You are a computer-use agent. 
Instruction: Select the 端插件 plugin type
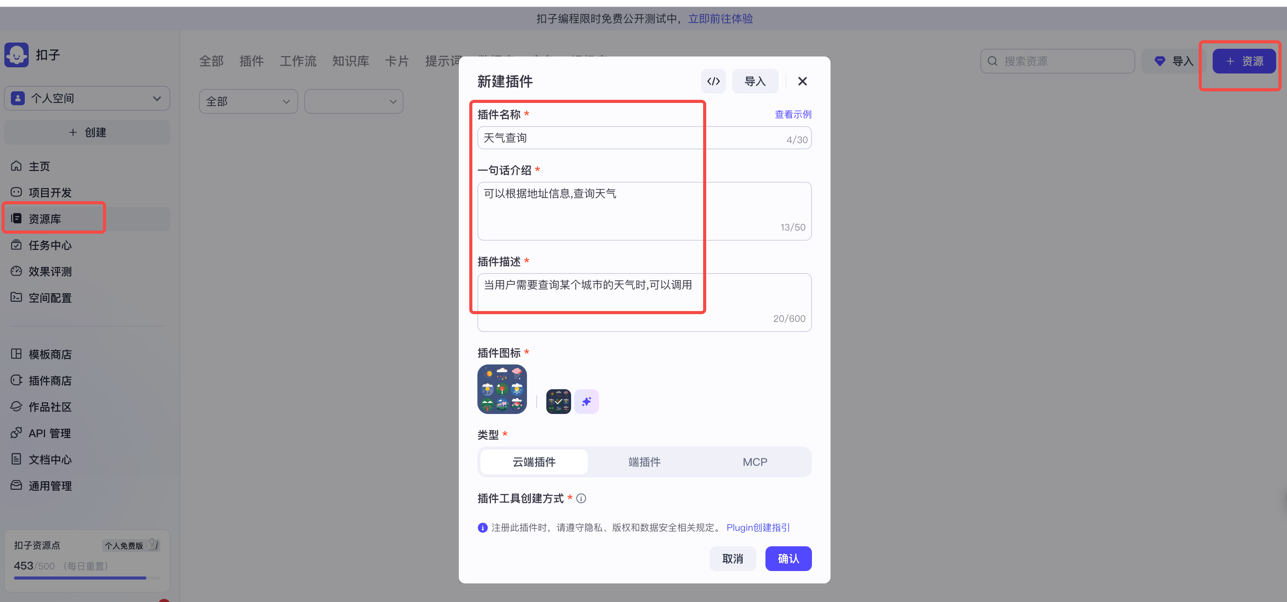(644, 462)
